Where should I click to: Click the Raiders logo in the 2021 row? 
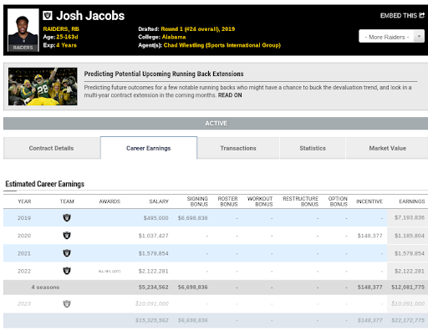pos(67,253)
